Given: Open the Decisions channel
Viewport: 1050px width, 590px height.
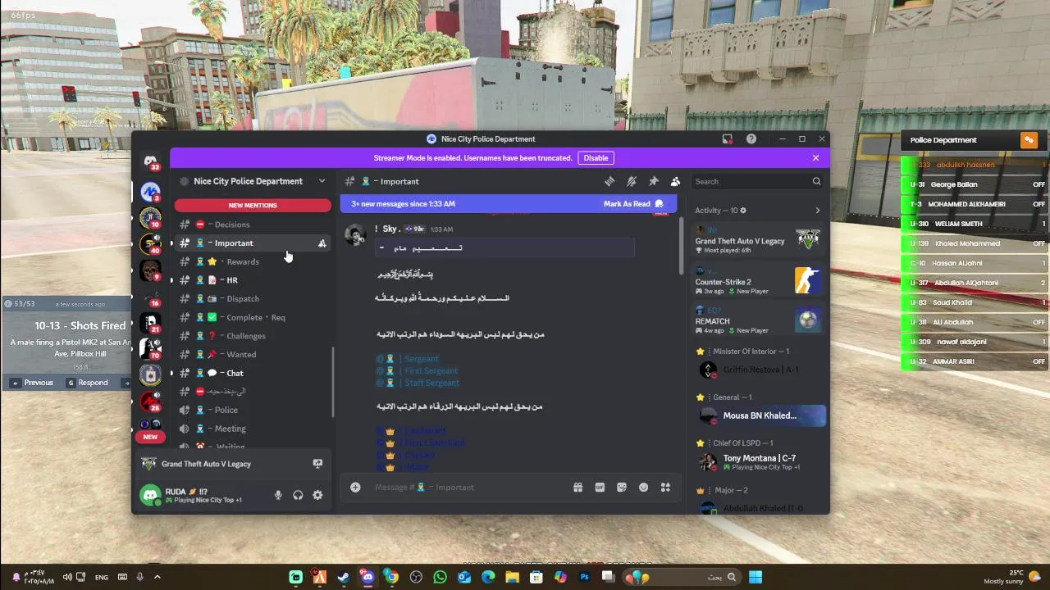Looking at the screenshot, I should pos(253,225).
